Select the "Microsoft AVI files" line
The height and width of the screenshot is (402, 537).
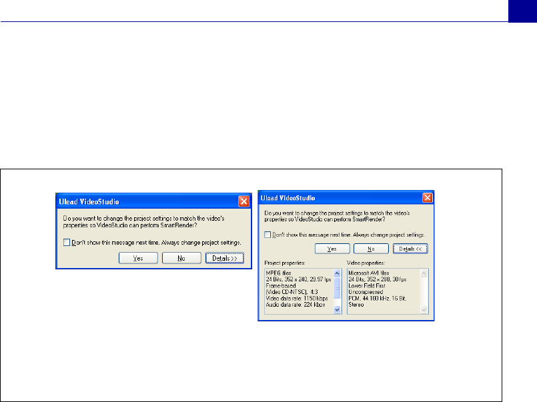coord(368,273)
